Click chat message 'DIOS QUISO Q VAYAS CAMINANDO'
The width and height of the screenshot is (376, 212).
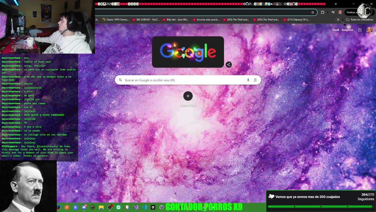[44, 115]
